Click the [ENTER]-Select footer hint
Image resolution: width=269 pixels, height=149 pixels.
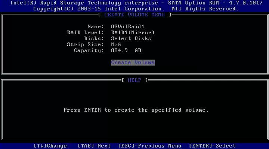[212, 146]
